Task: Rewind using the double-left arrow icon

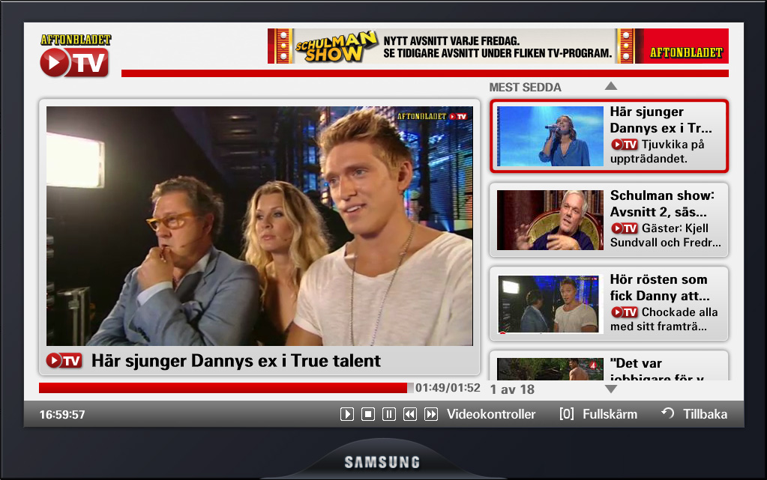Action: point(410,414)
